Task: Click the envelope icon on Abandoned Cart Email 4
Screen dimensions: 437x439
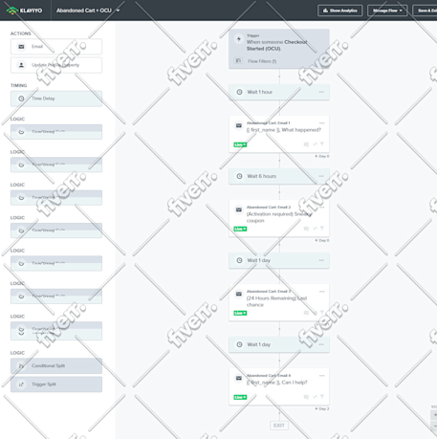Action: [239, 378]
